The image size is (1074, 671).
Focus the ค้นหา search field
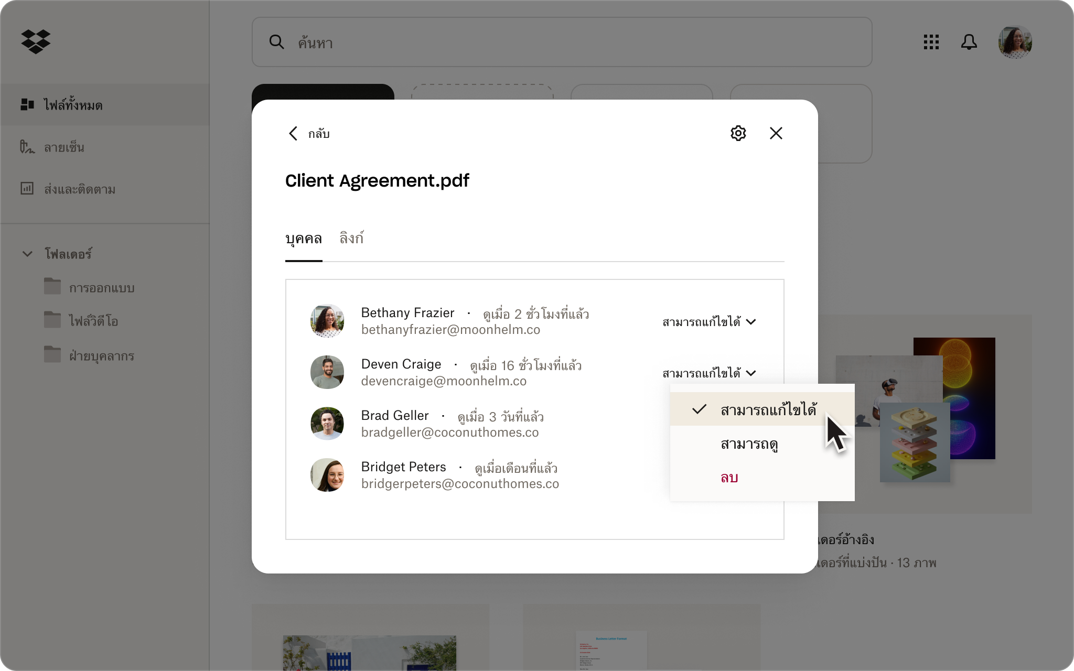tap(562, 42)
